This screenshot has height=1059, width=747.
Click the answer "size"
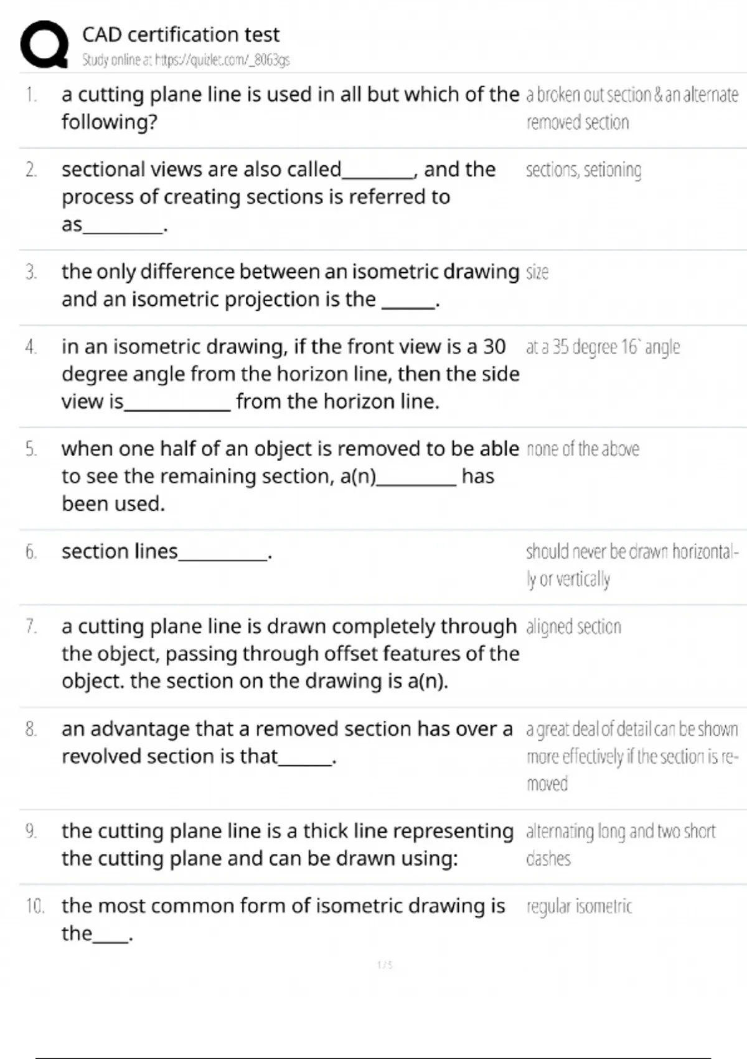point(537,273)
